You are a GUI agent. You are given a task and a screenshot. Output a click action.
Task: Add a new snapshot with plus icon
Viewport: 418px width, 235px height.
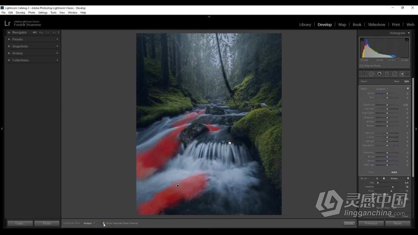(57, 47)
